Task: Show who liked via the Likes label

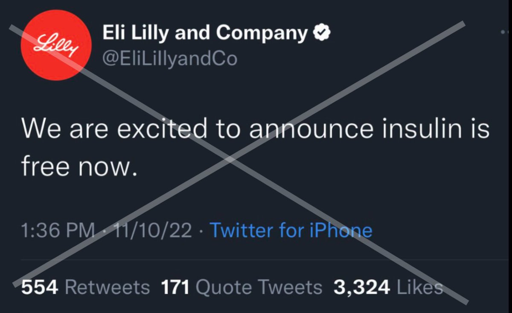Action: coord(420,287)
